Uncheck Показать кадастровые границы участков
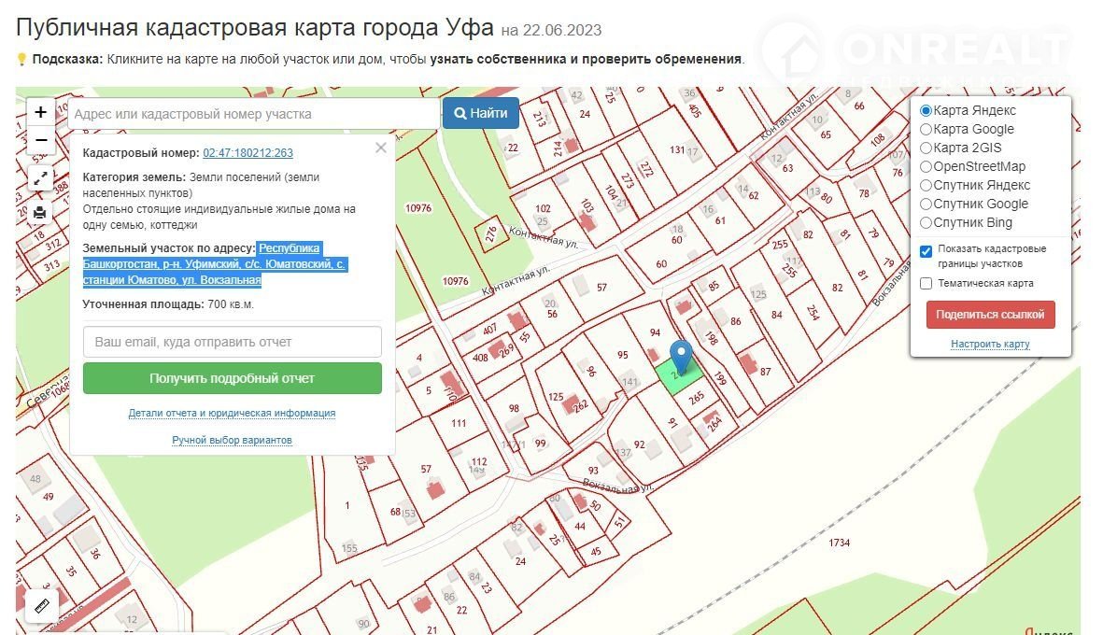The height and width of the screenshot is (635, 1103). [926, 250]
